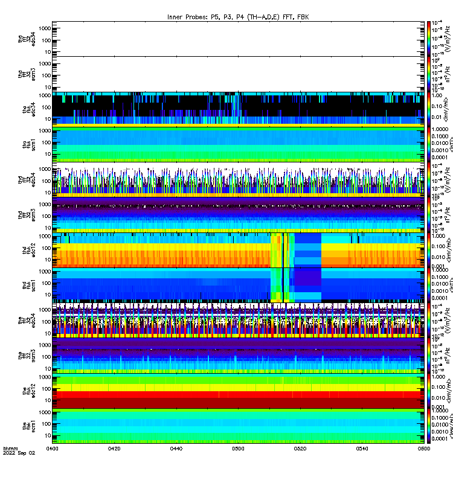Click the 'thd fbk edc12' panel axis label
This screenshot has height=483, width=453.
29,250
